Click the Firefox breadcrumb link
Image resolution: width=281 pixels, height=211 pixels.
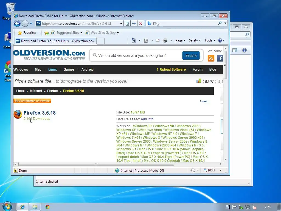(52, 91)
